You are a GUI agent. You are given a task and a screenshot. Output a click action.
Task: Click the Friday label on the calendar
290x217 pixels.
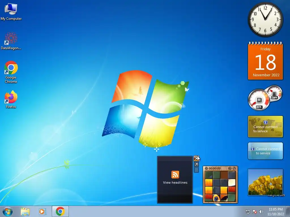(265, 49)
